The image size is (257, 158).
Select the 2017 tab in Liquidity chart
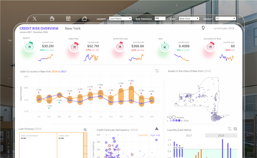click(x=189, y=136)
